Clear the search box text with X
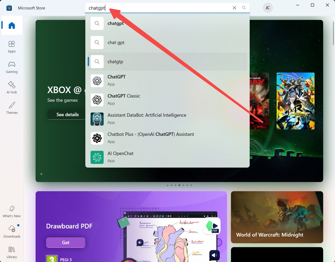The image size is (335, 262). [x=234, y=8]
